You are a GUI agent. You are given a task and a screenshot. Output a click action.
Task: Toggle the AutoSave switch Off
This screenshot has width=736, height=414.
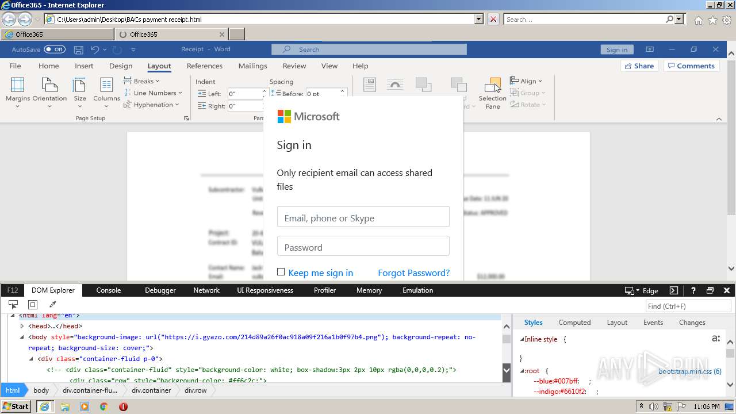click(x=55, y=49)
